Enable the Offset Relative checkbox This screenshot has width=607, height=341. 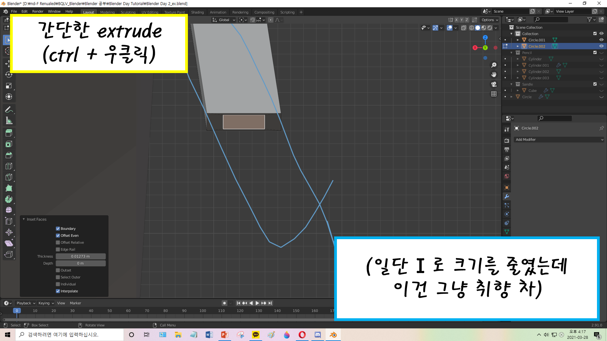pyautogui.click(x=58, y=242)
